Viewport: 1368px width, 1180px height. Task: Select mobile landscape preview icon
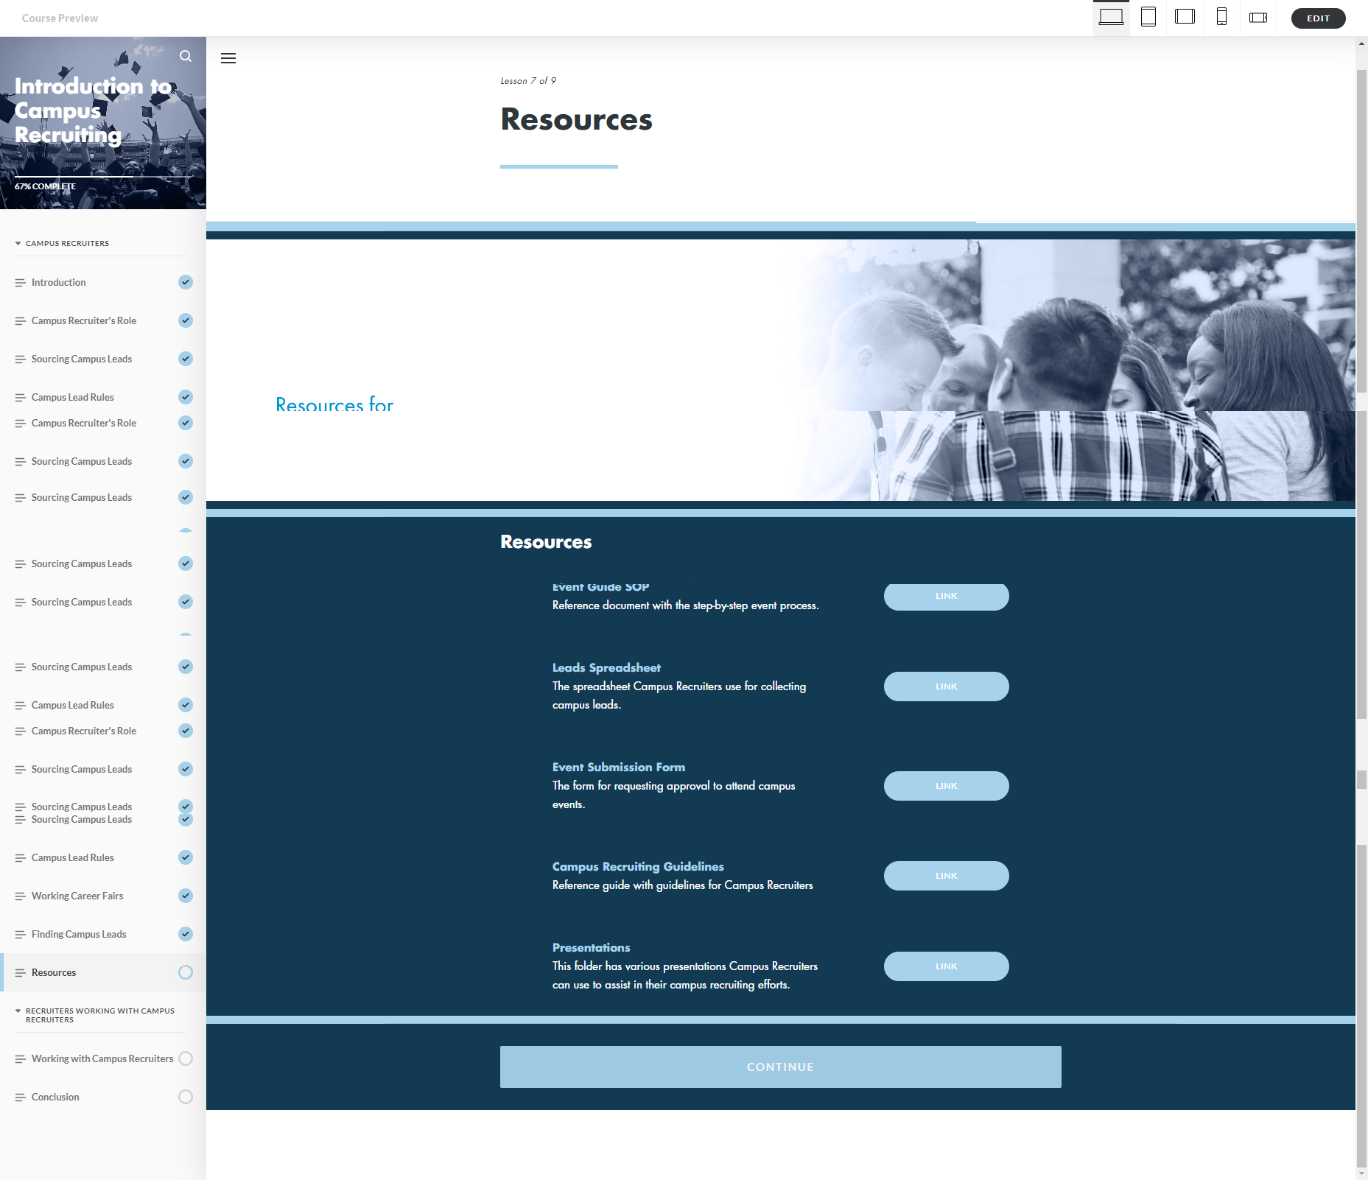(1258, 18)
